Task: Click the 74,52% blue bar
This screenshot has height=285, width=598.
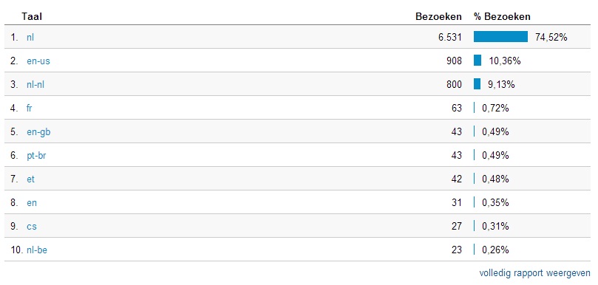Action: (500, 37)
